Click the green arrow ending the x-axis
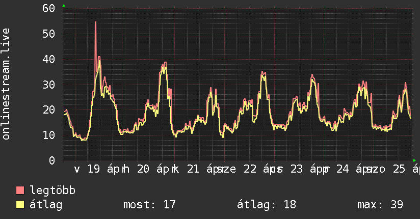Screen dimensions: 420x219 [414, 160]
